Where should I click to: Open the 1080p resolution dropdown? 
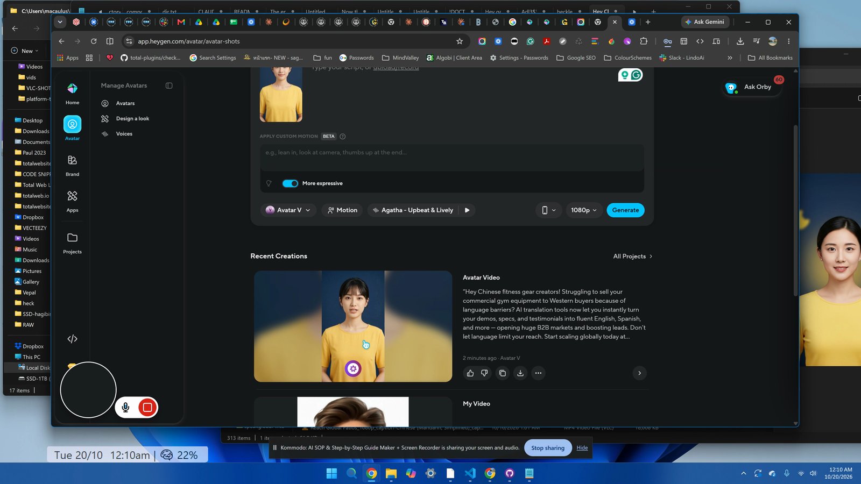[x=584, y=210]
